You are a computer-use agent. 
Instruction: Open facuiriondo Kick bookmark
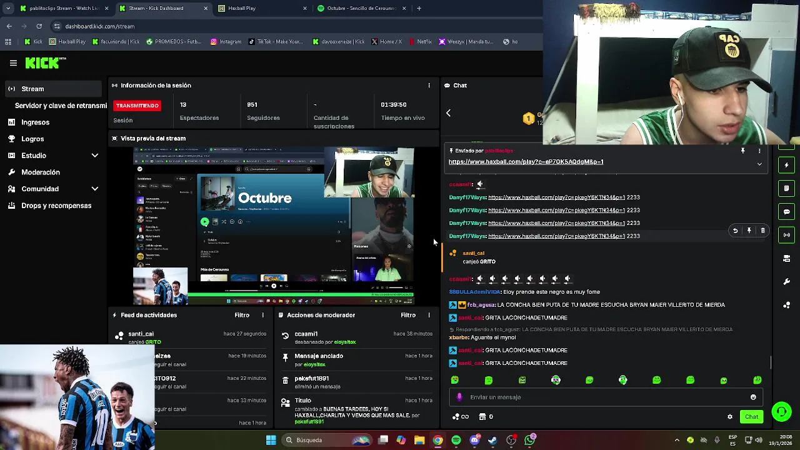[116, 42]
